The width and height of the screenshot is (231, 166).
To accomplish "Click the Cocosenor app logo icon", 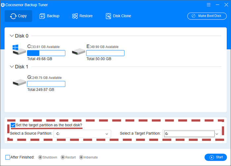I will (3, 5).
